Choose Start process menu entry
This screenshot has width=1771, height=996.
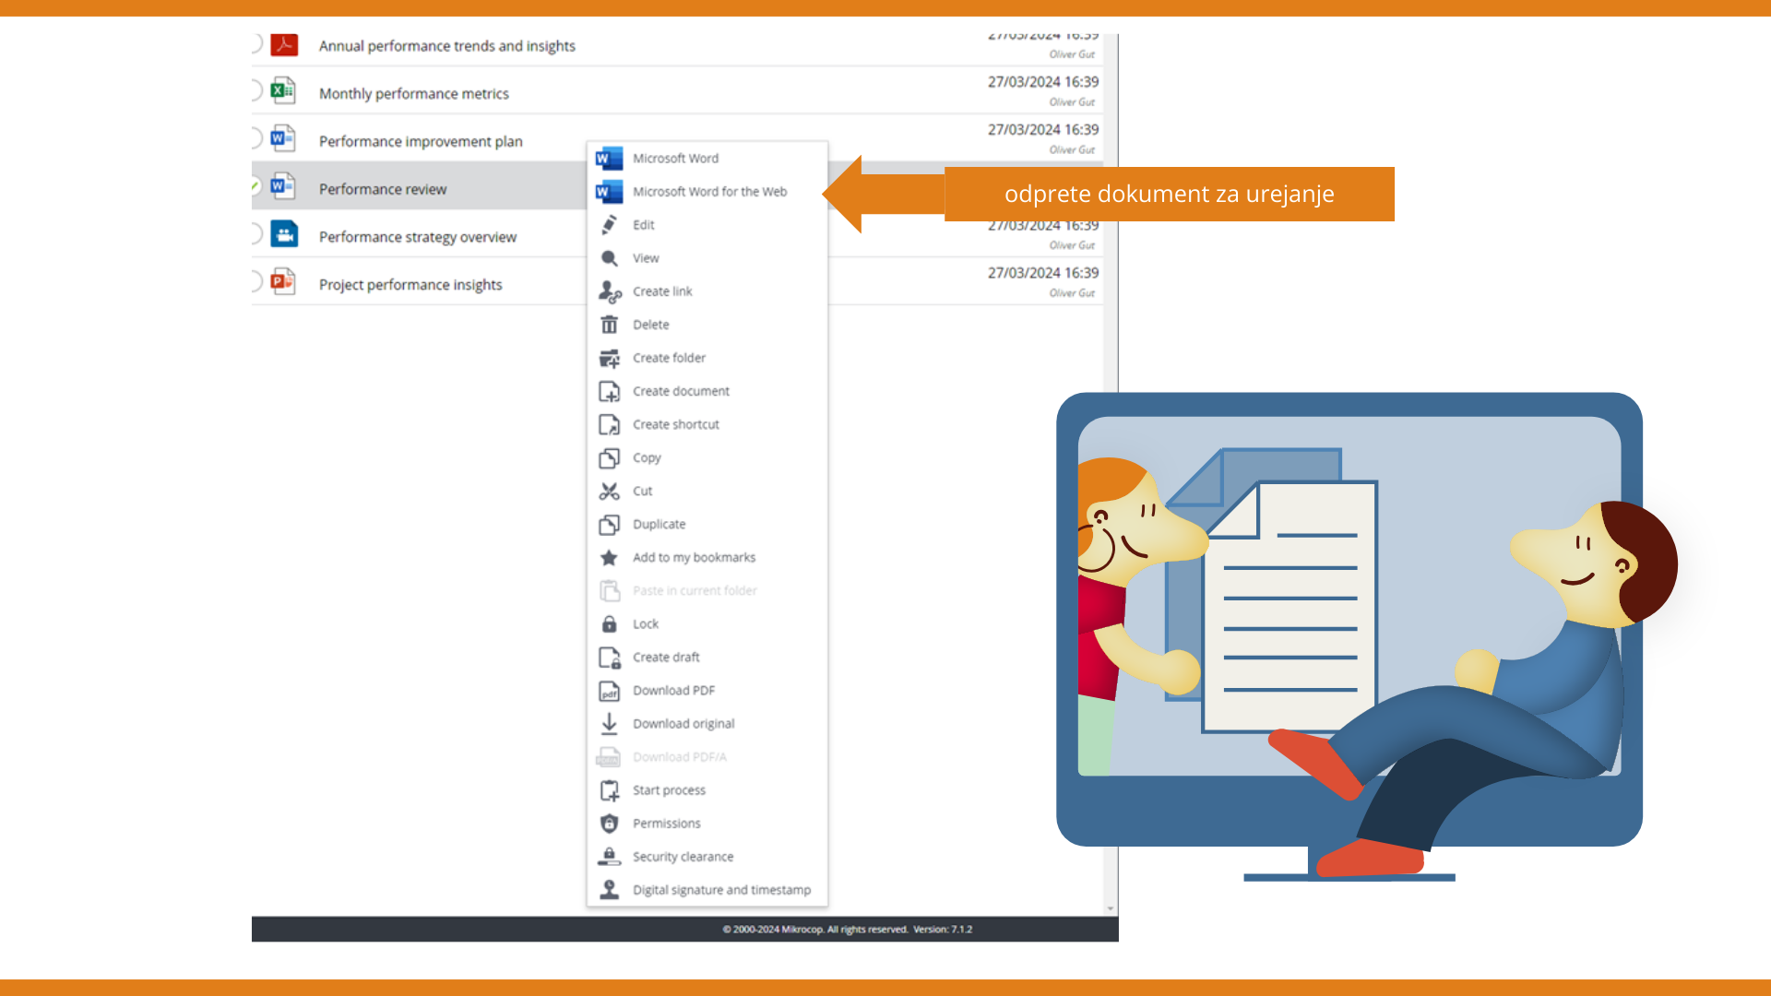(x=669, y=790)
